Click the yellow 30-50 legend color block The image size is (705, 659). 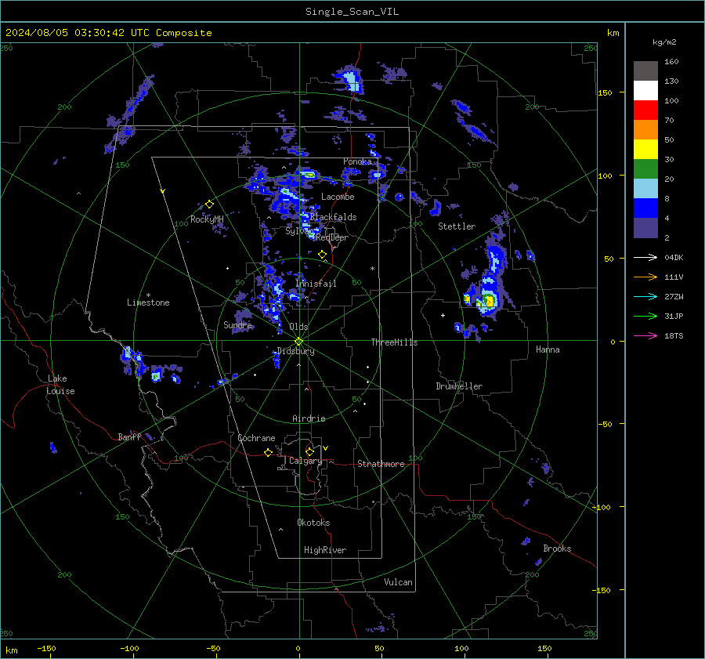coord(645,150)
